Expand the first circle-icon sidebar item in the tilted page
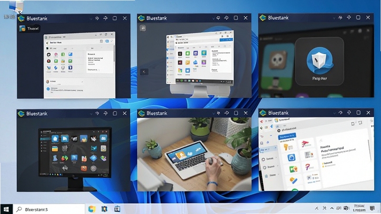The height and width of the screenshot is (214, 381). point(270,159)
